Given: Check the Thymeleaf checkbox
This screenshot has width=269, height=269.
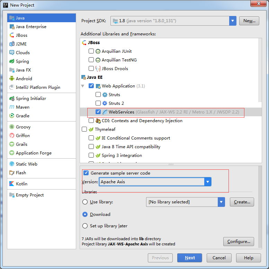Looking at the screenshot, I should coord(84,129).
